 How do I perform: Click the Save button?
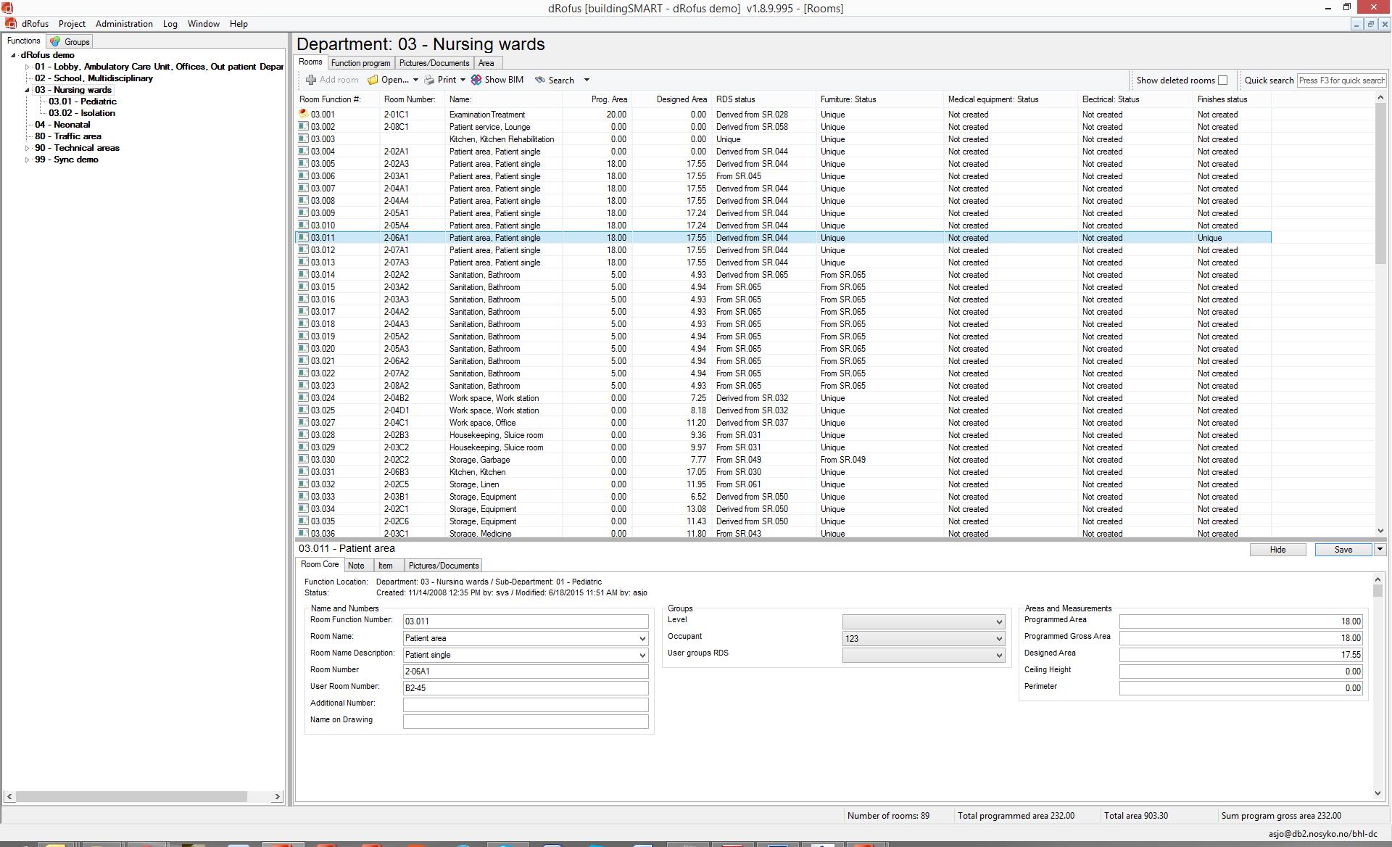1343,550
